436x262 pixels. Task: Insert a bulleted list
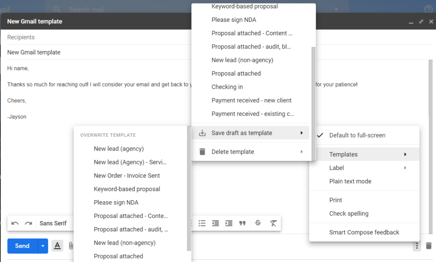click(x=202, y=223)
